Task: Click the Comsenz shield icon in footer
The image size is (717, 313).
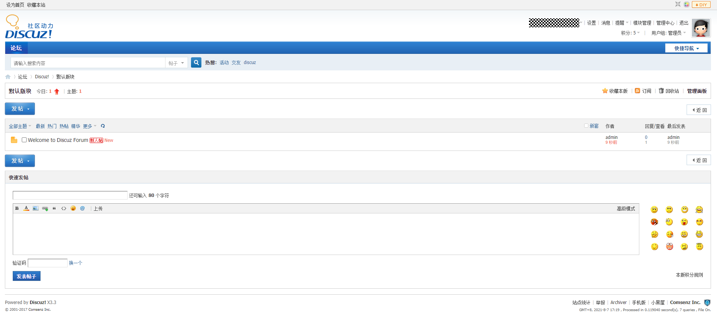Action: tap(707, 303)
